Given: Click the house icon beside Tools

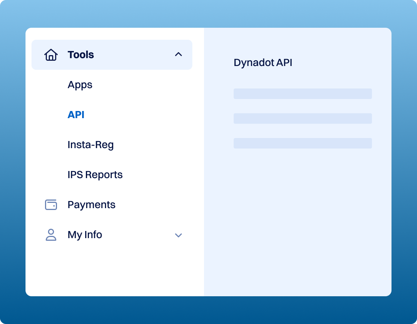Looking at the screenshot, I should [51, 55].
